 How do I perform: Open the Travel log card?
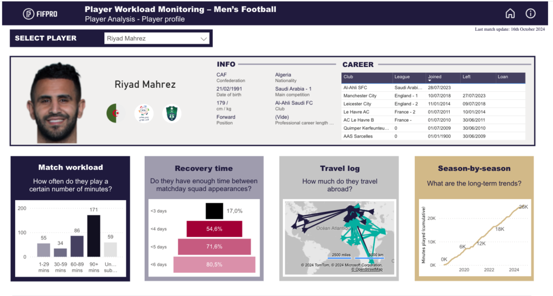[339, 168]
